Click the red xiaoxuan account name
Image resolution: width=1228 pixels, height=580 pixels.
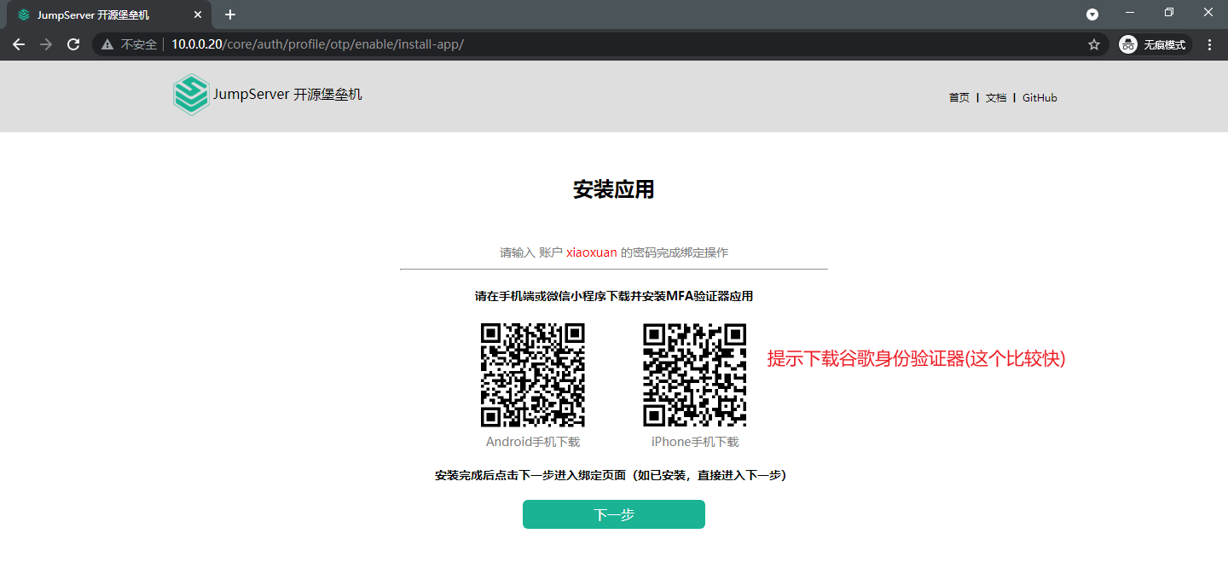592,252
